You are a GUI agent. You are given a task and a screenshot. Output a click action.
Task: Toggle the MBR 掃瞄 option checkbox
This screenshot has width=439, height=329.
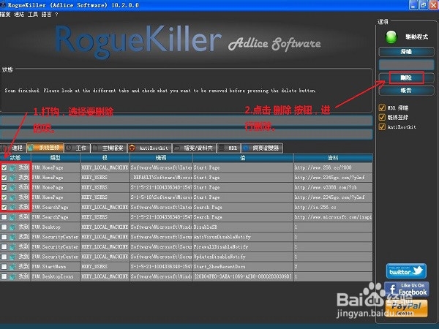382,107
